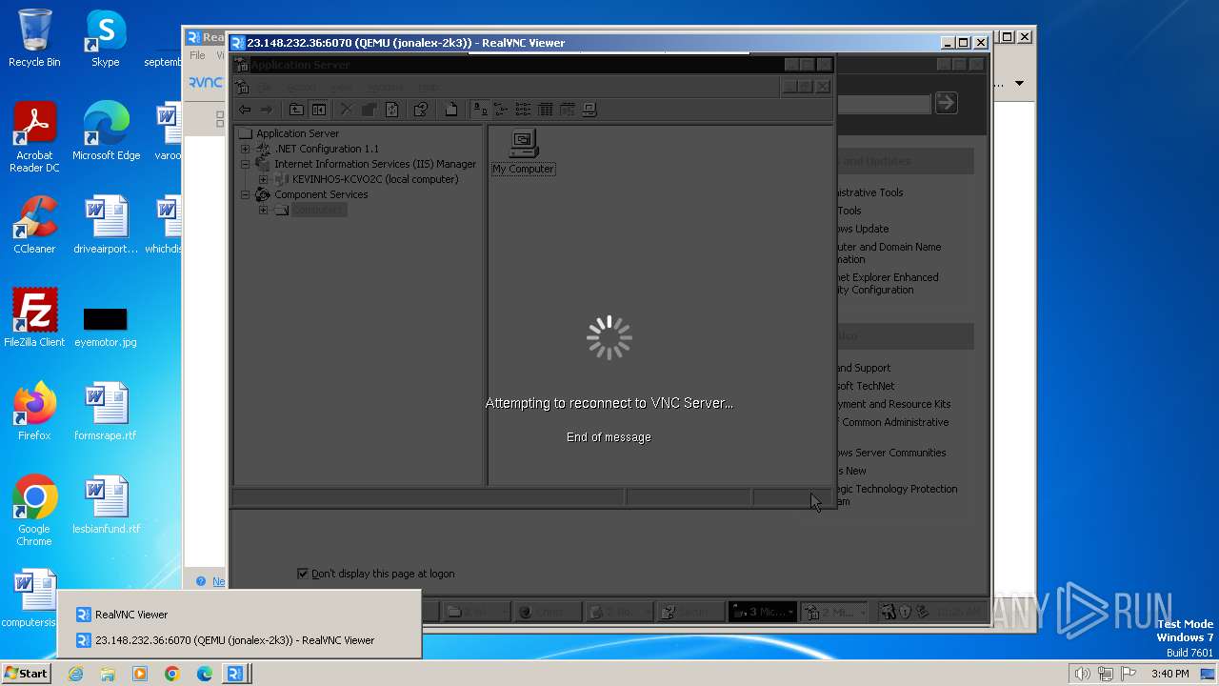Open the Recycle Bin on the desktop
This screenshot has width=1219, height=686.
coord(34,38)
